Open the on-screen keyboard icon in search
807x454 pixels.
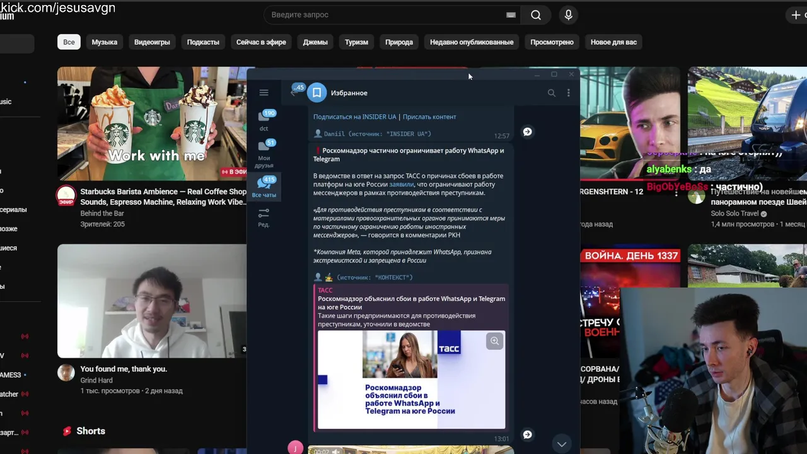tap(511, 15)
